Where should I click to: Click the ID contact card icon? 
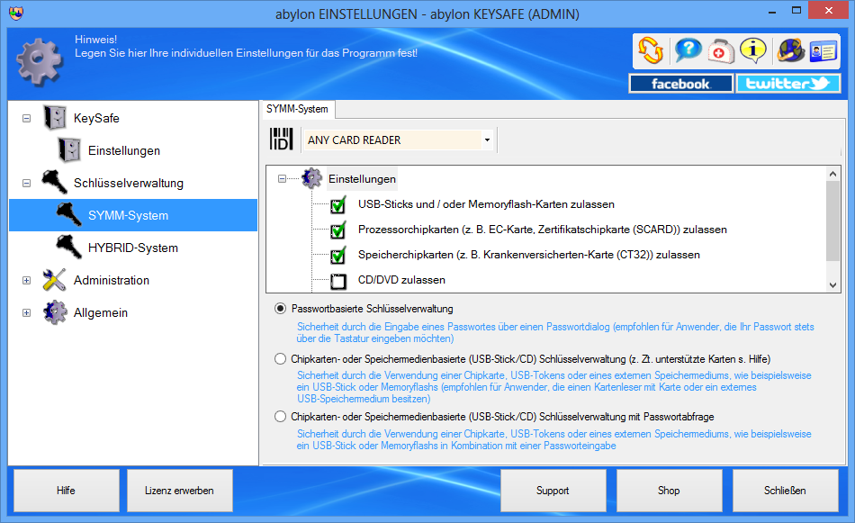(x=823, y=50)
